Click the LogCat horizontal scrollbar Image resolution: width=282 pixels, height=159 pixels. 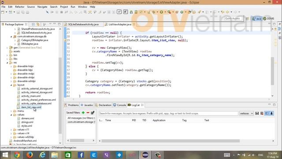(x=171, y=141)
